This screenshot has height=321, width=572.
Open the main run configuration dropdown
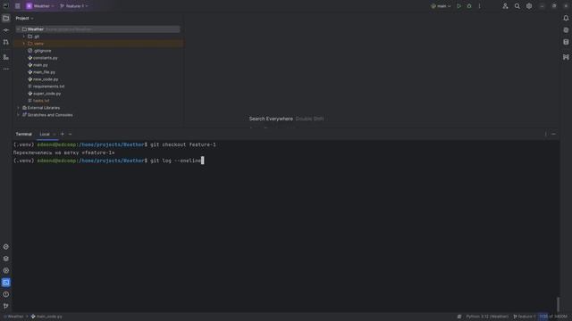pyautogui.click(x=441, y=6)
